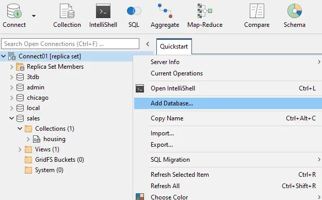
Task: Select GridFS Buckets (0) label
Action: tap(59, 160)
